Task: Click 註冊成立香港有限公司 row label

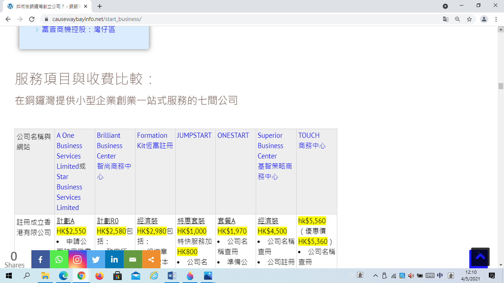Action: (x=34, y=227)
